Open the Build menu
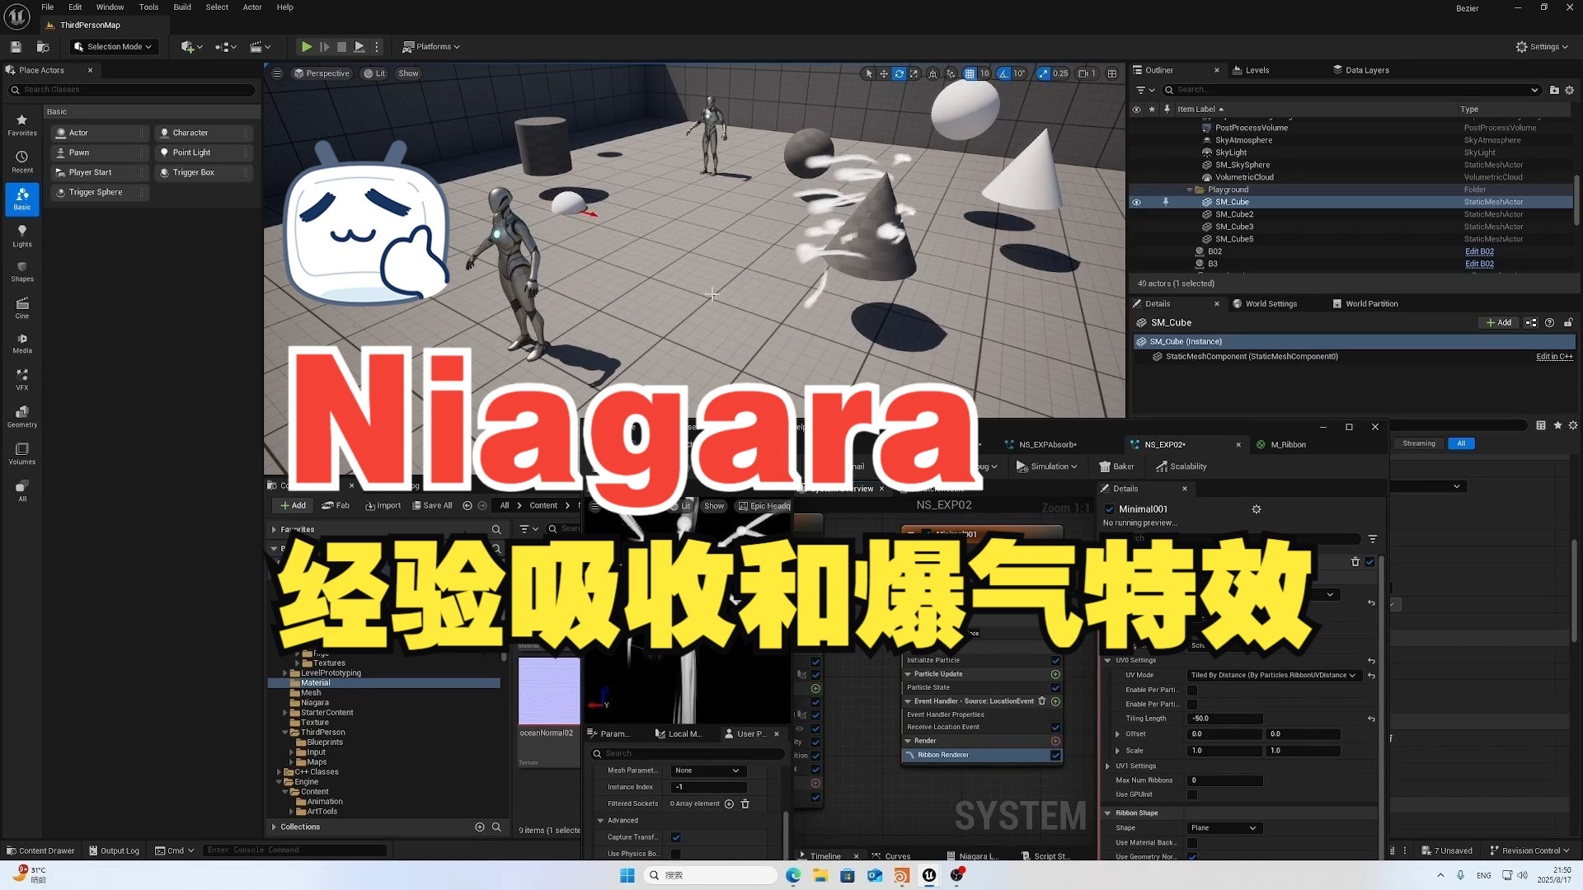 point(182,7)
